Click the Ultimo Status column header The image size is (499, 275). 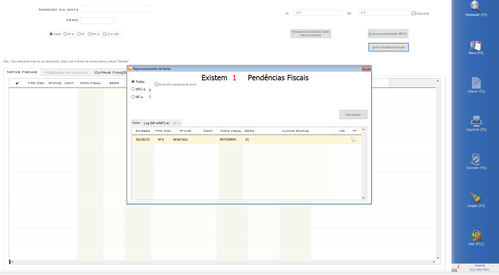(x=295, y=131)
